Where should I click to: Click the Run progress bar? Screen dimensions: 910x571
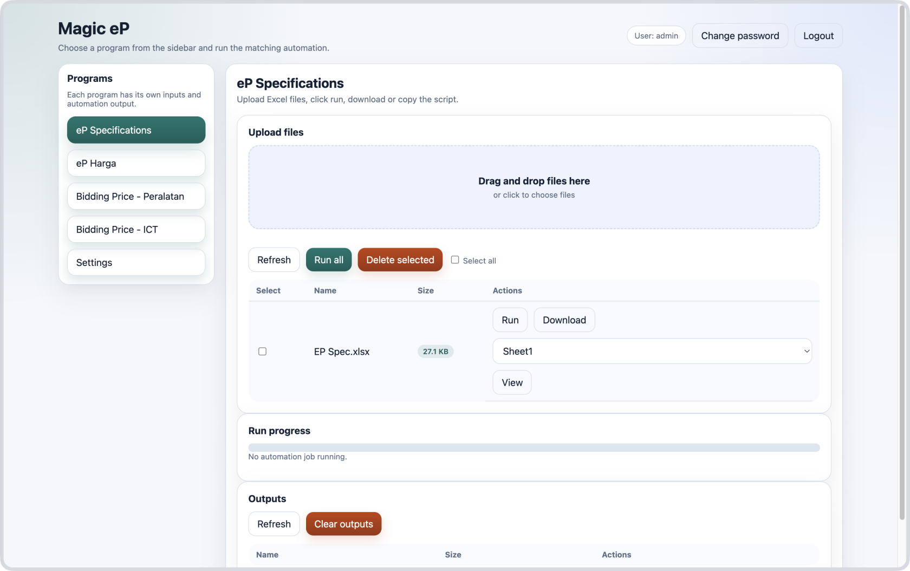tap(534, 447)
